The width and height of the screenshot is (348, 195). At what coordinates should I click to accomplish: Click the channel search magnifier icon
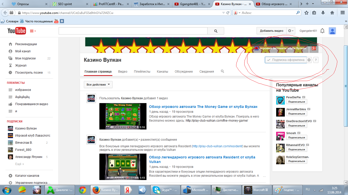tap(222, 71)
